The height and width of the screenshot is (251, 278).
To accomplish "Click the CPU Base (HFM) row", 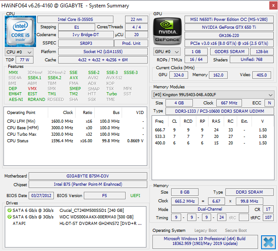I will point(75,128).
